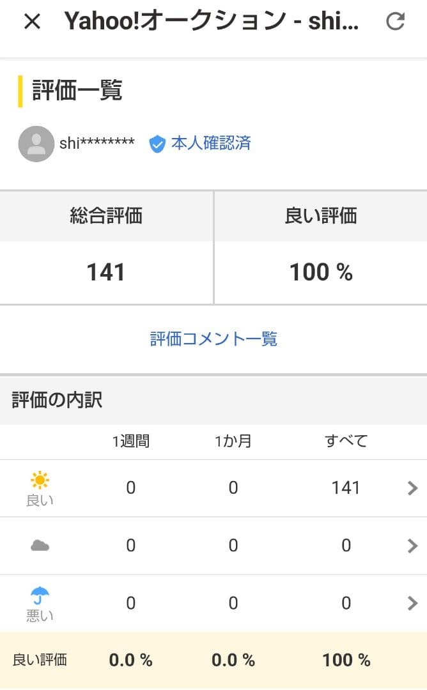This screenshot has width=427, height=690.
Task: Open the 評価コメント一覧 link
Action: (213, 339)
